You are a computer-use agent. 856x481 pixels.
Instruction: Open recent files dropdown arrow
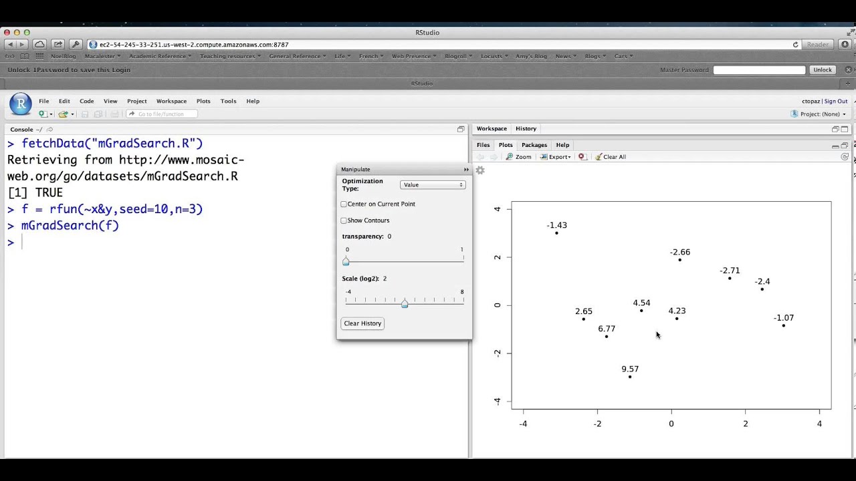pyautogui.click(x=72, y=114)
